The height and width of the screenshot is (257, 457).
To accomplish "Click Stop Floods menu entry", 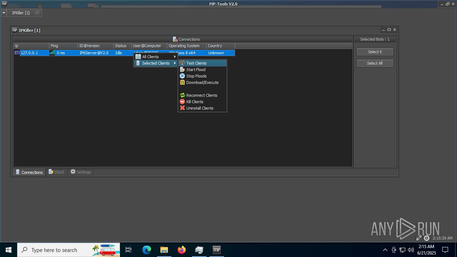I will pos(202,76).
